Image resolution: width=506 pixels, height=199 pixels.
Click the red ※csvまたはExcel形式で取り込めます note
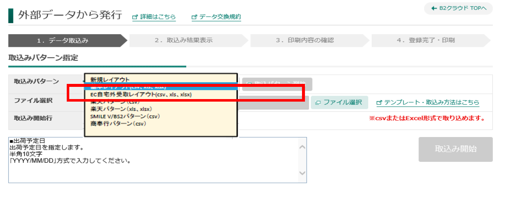click(x=427, y=118)
